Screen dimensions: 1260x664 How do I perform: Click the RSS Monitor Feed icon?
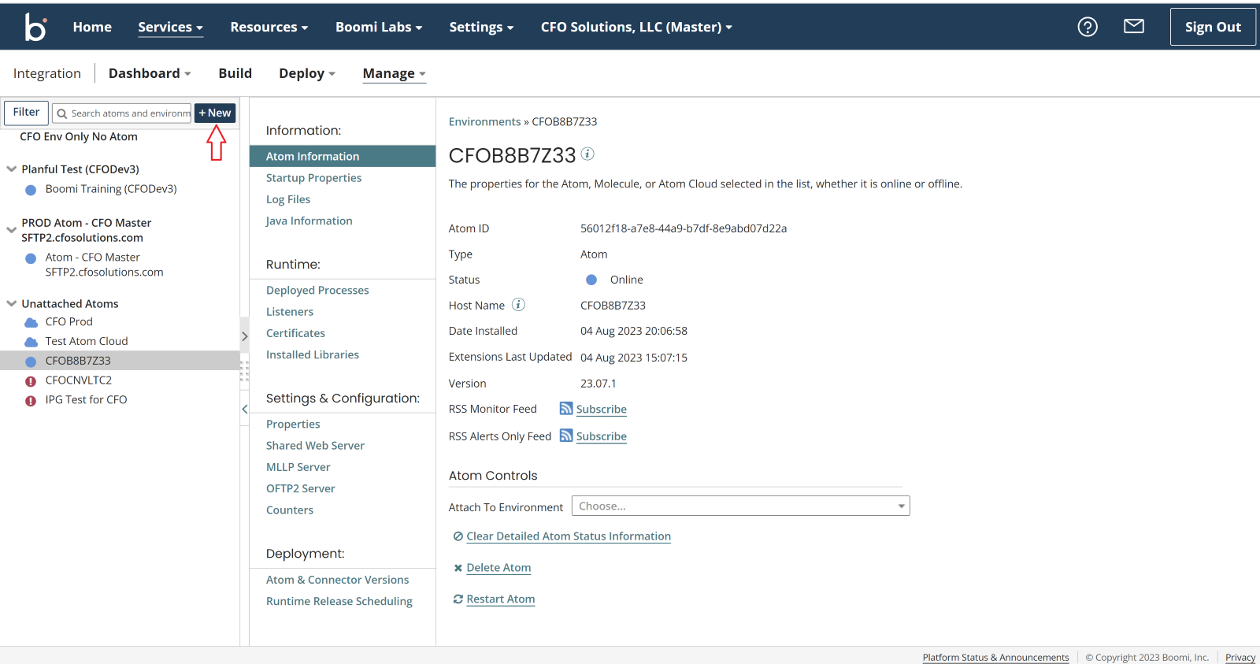click(x=566, y=409)
